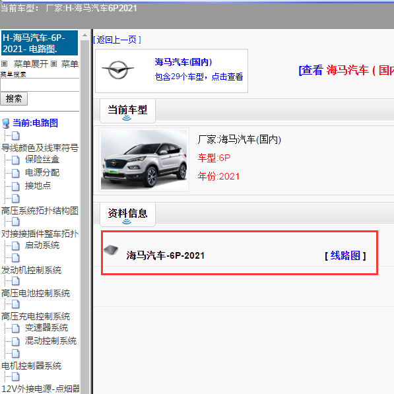Open 保险丝盒 in the tree
The width and height of the screenshot is (394, 394).
click(42, 160)
